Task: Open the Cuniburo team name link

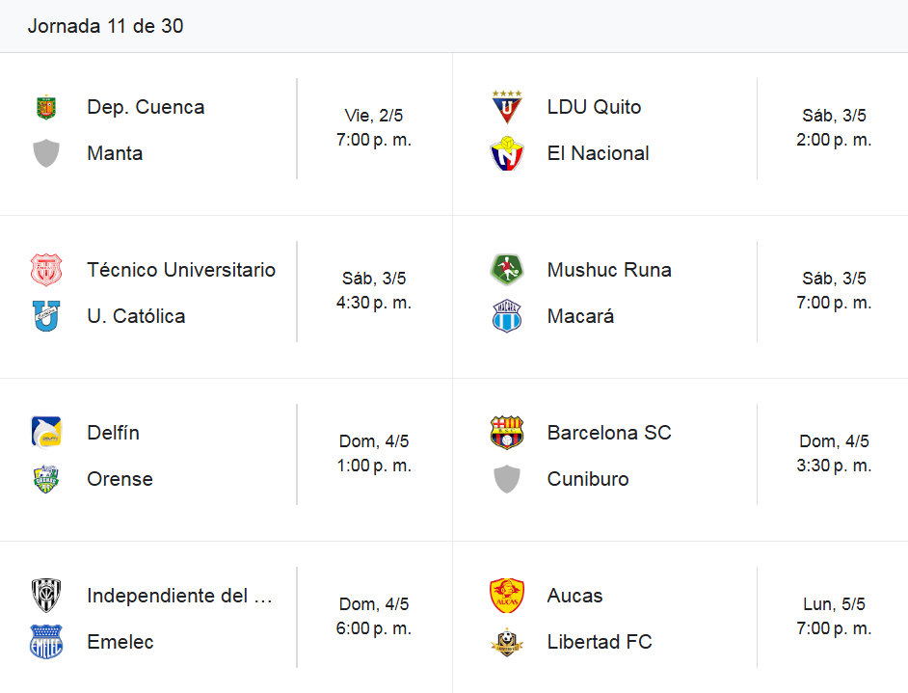Action: click(588, 479)
